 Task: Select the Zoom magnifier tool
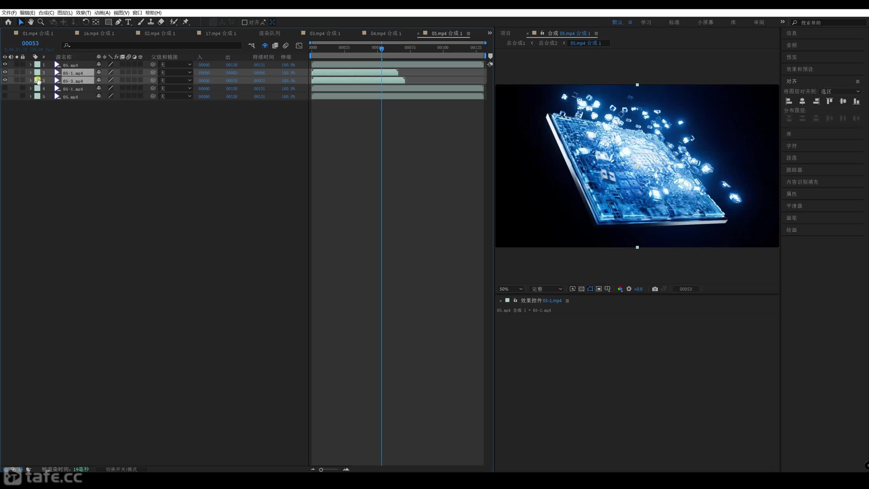(x=41, y=22)
